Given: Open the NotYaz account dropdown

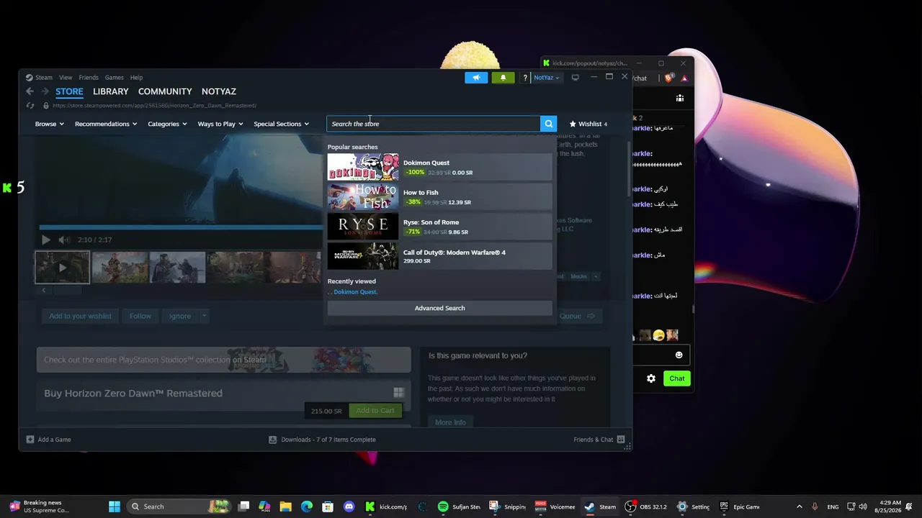Looking at the screenshot, I should point(546,78).
